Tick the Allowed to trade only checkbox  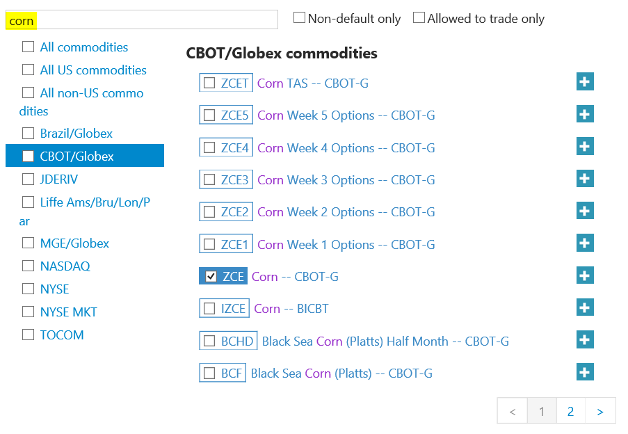(x=419, y=17)
